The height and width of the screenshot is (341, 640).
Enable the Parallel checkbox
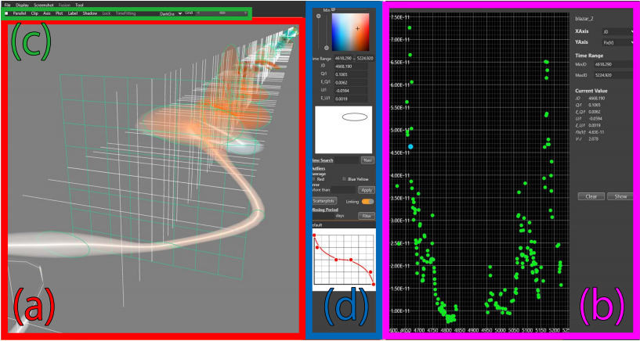pyautogui.click(x=7, y=13)
